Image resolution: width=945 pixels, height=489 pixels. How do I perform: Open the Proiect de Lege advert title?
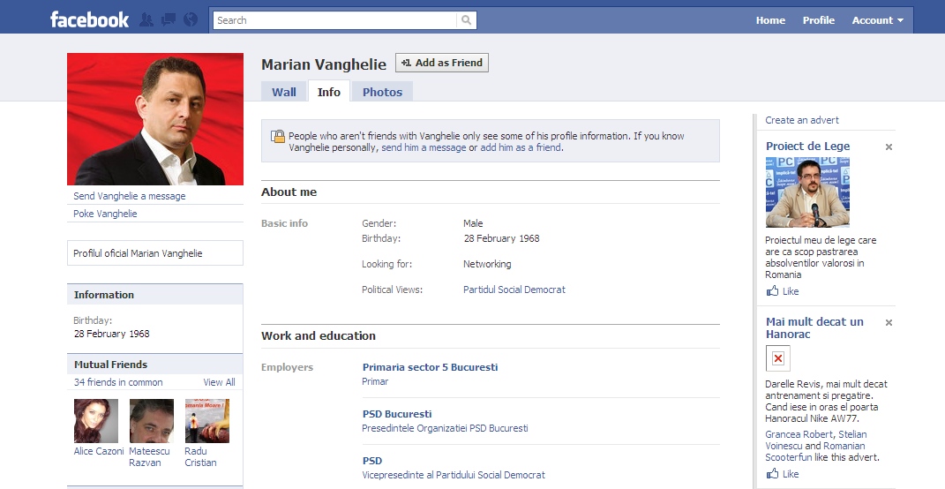click(x=807, y=146)
